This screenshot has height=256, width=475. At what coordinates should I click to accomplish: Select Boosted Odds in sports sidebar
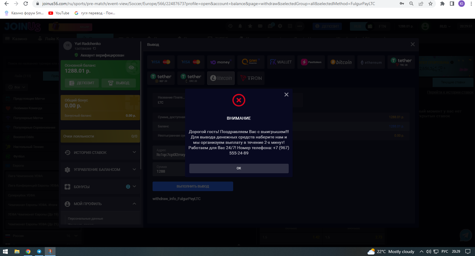click(24, 137)
